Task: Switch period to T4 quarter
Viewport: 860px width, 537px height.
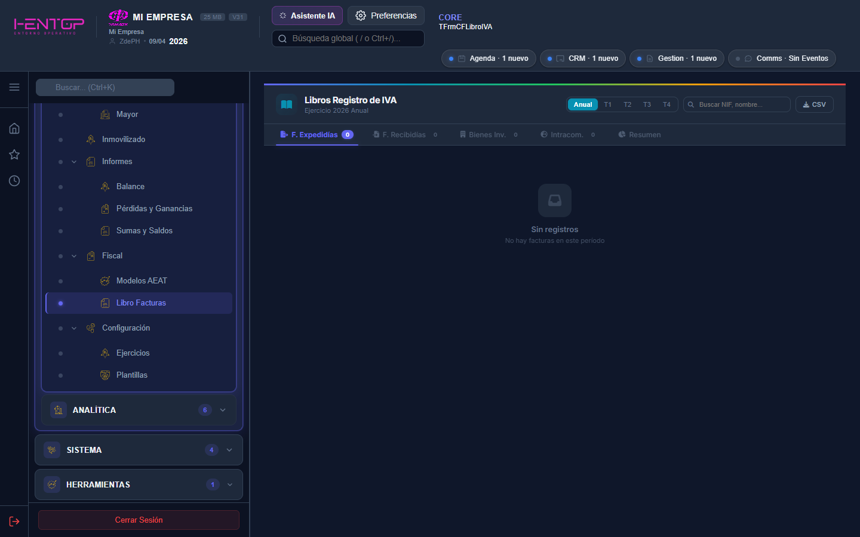Action: tap(666, 104)
